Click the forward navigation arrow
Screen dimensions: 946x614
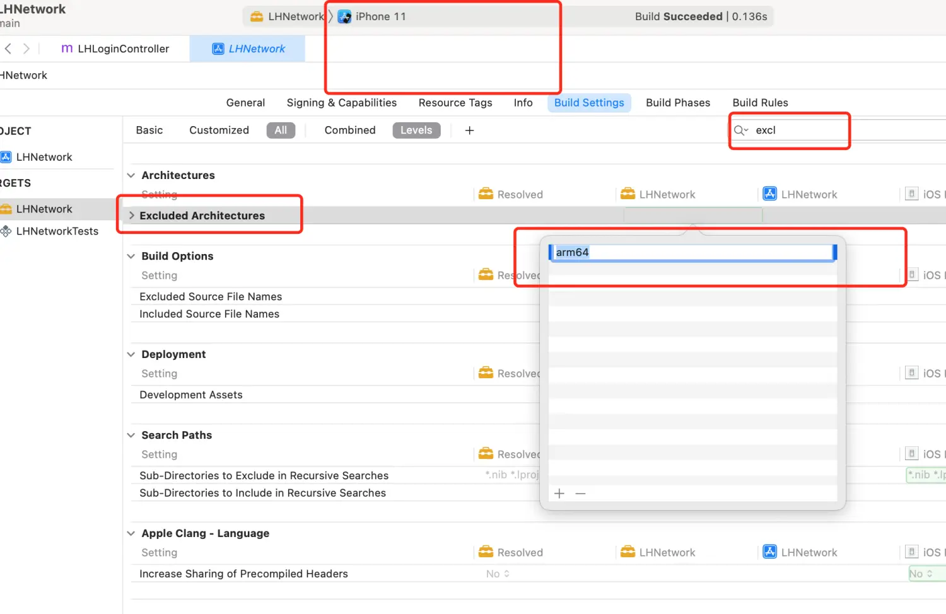point(26,49)
